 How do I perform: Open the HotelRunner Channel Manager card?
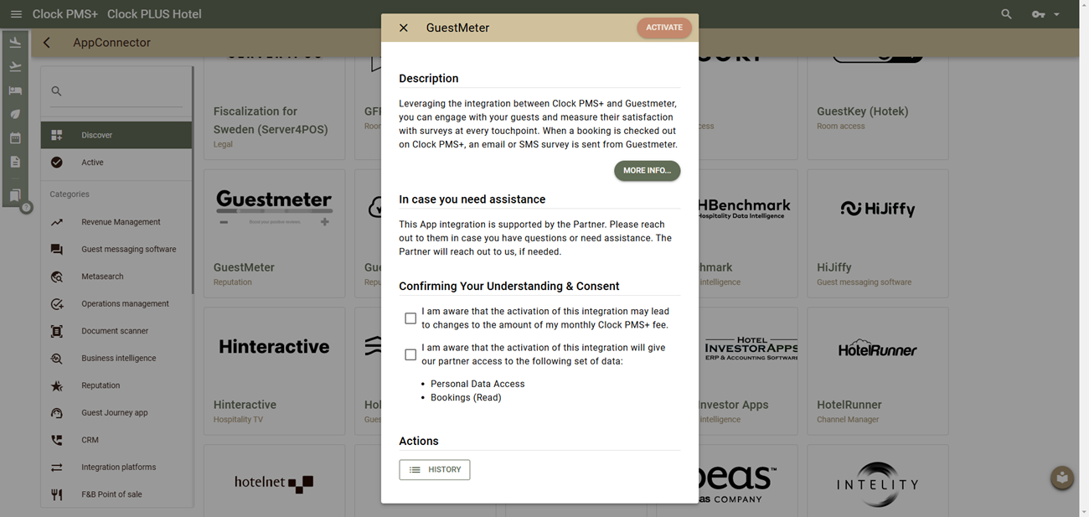pos(878,371)
